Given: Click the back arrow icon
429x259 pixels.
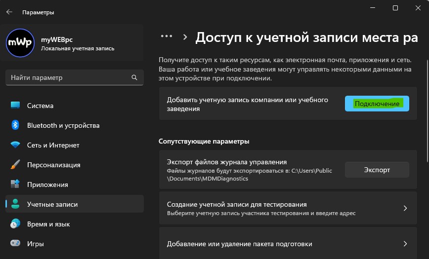Looking at the screenshot, I should [x=9, y=12].
